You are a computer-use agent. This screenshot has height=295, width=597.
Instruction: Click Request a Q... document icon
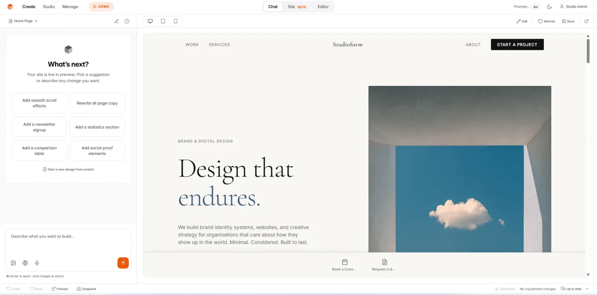[384, 262]
